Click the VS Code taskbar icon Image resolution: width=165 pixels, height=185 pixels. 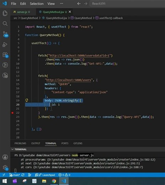pos(64,181)
